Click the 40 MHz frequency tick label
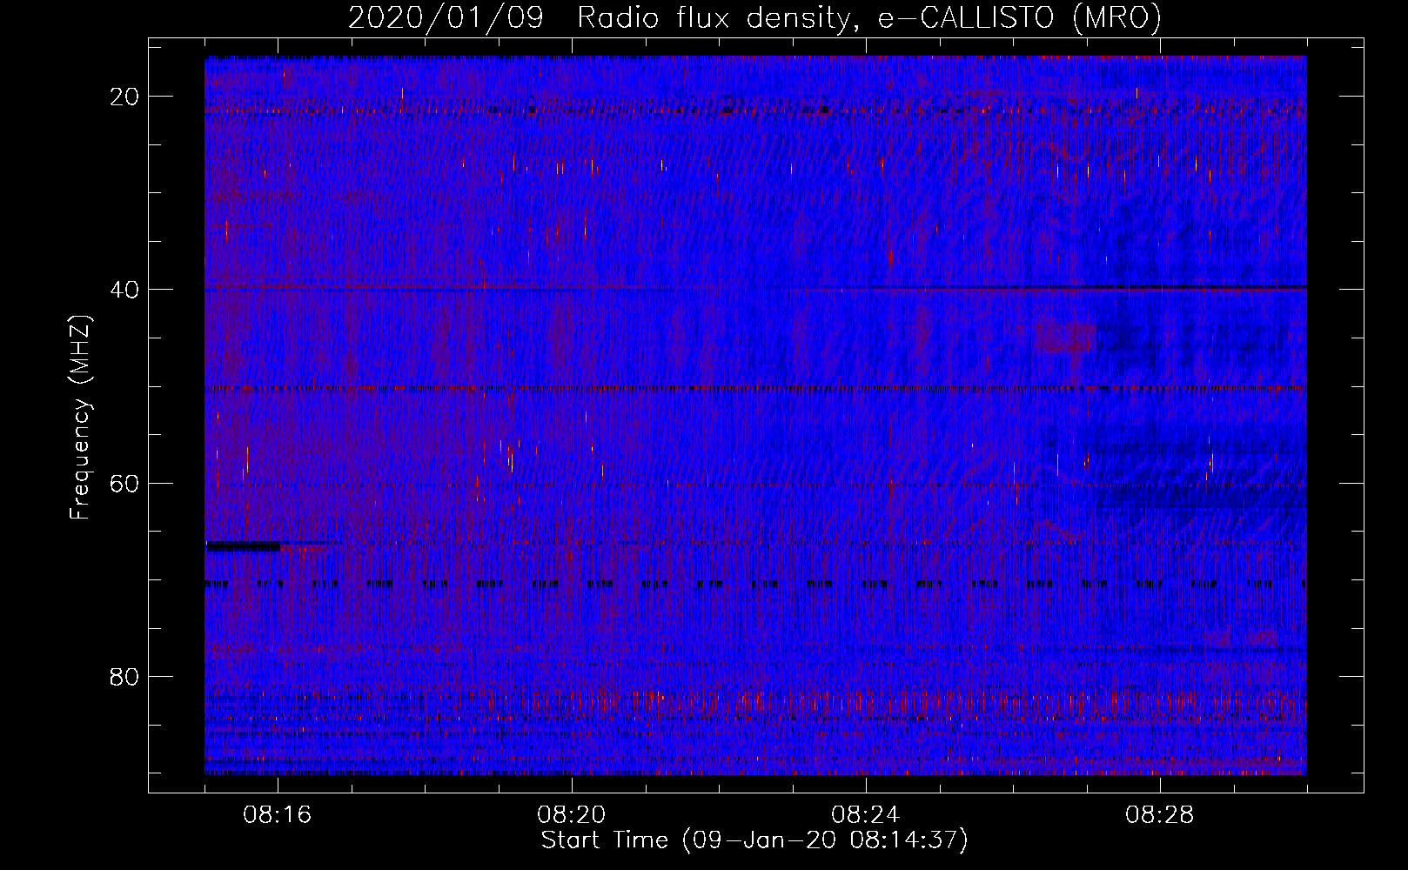This screenshot has height=870, width=1408. [124, 290]
